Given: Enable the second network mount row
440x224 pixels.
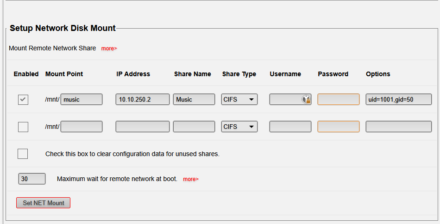Looking at the screenshot, I should pyautogui.click(x=23, y=127).
